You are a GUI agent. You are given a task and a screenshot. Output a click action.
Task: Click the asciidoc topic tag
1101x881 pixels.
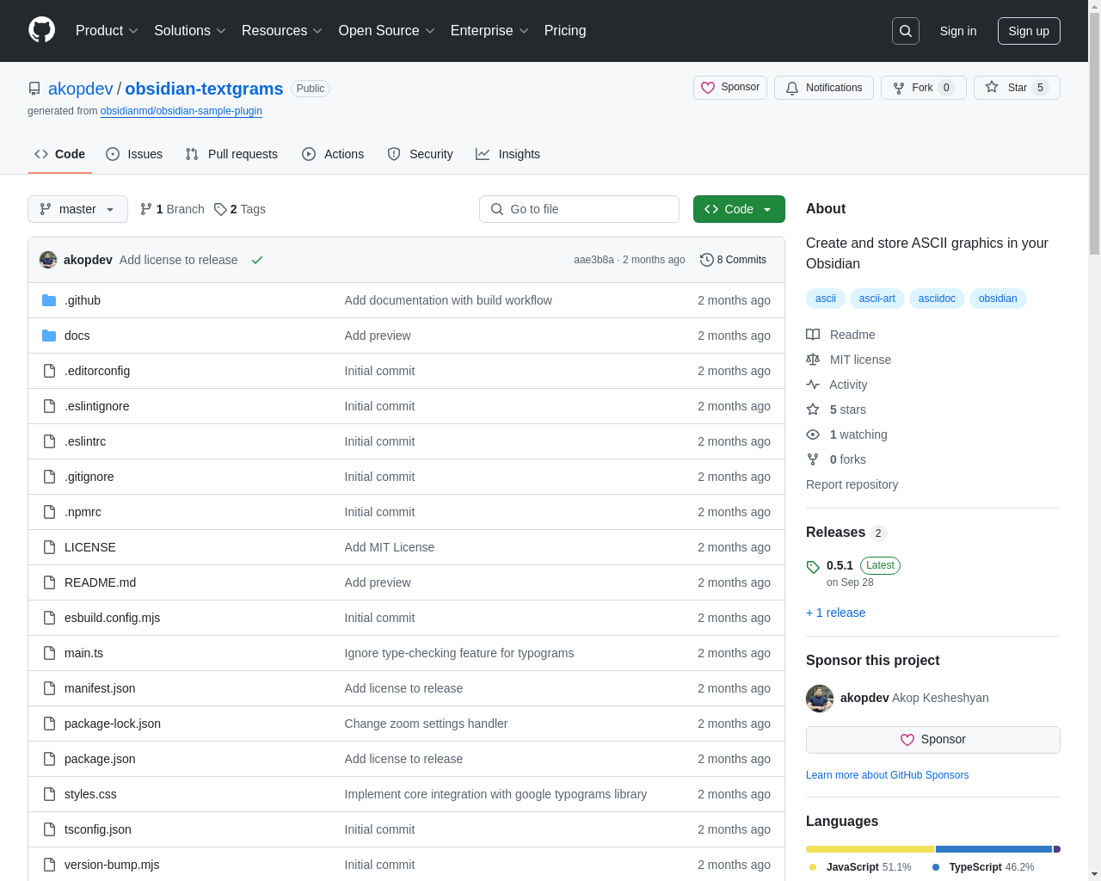[x=937, y=299]
